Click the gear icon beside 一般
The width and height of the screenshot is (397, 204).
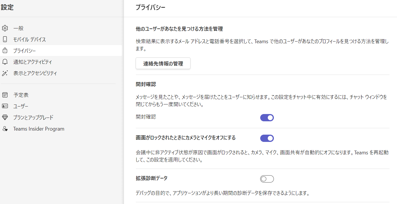coord(5,28)
